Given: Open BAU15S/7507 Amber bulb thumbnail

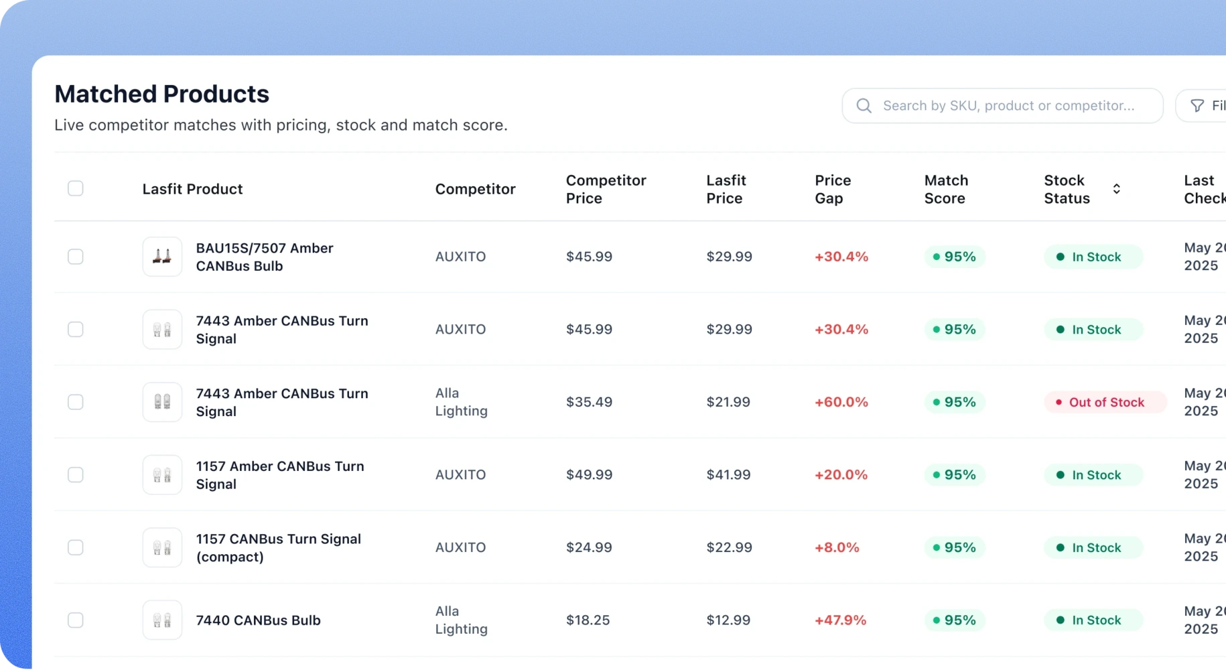Looking at the screenshot, I should tap(162, 257).
